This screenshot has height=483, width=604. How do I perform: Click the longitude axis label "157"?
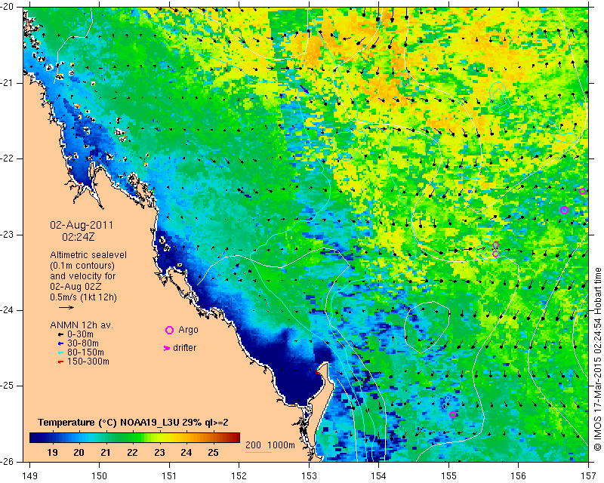(589, 475)
